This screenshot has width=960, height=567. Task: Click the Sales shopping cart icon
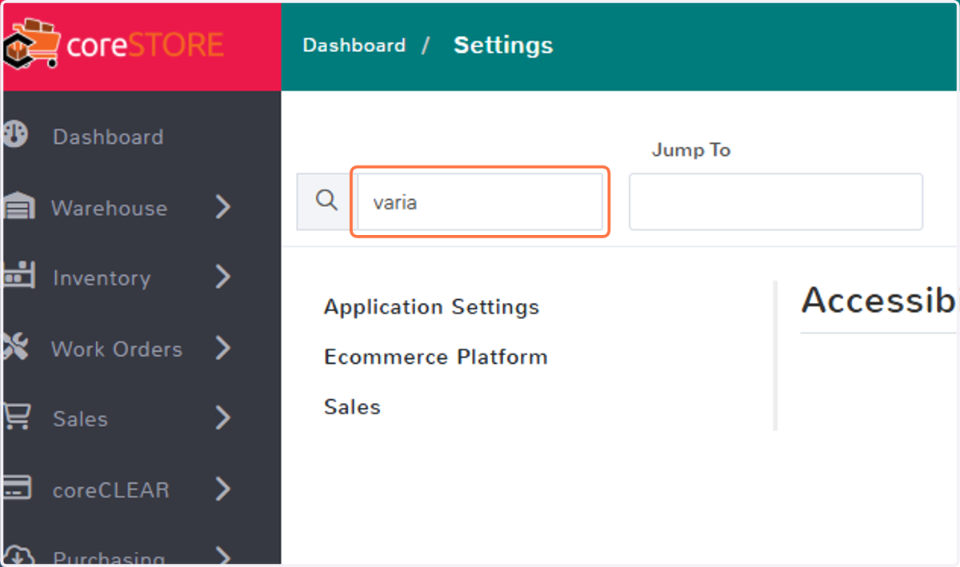17,417
